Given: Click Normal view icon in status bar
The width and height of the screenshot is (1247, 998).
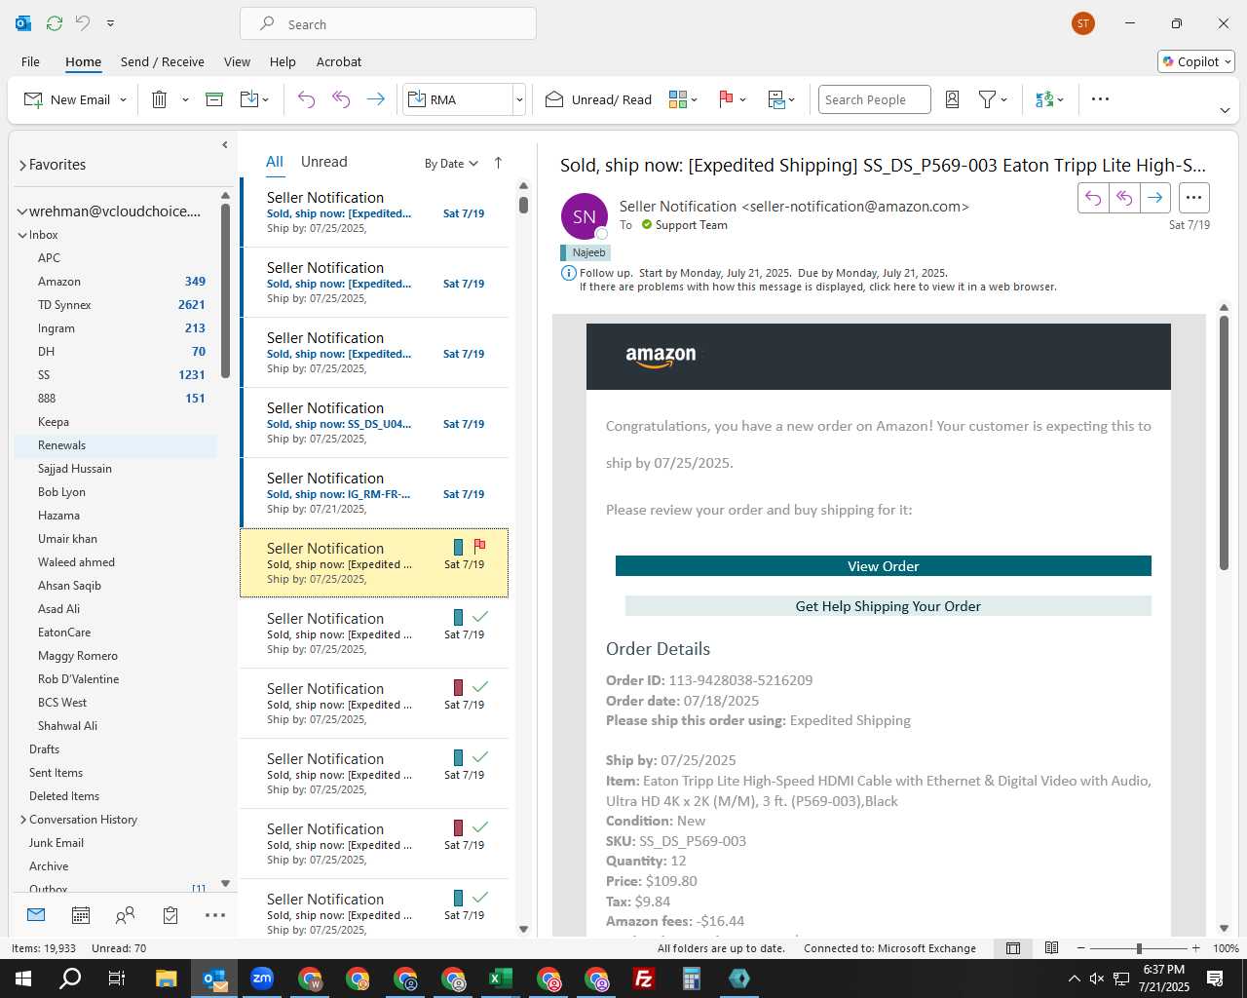Looking at the screenshot, I should click(1013, 948).
